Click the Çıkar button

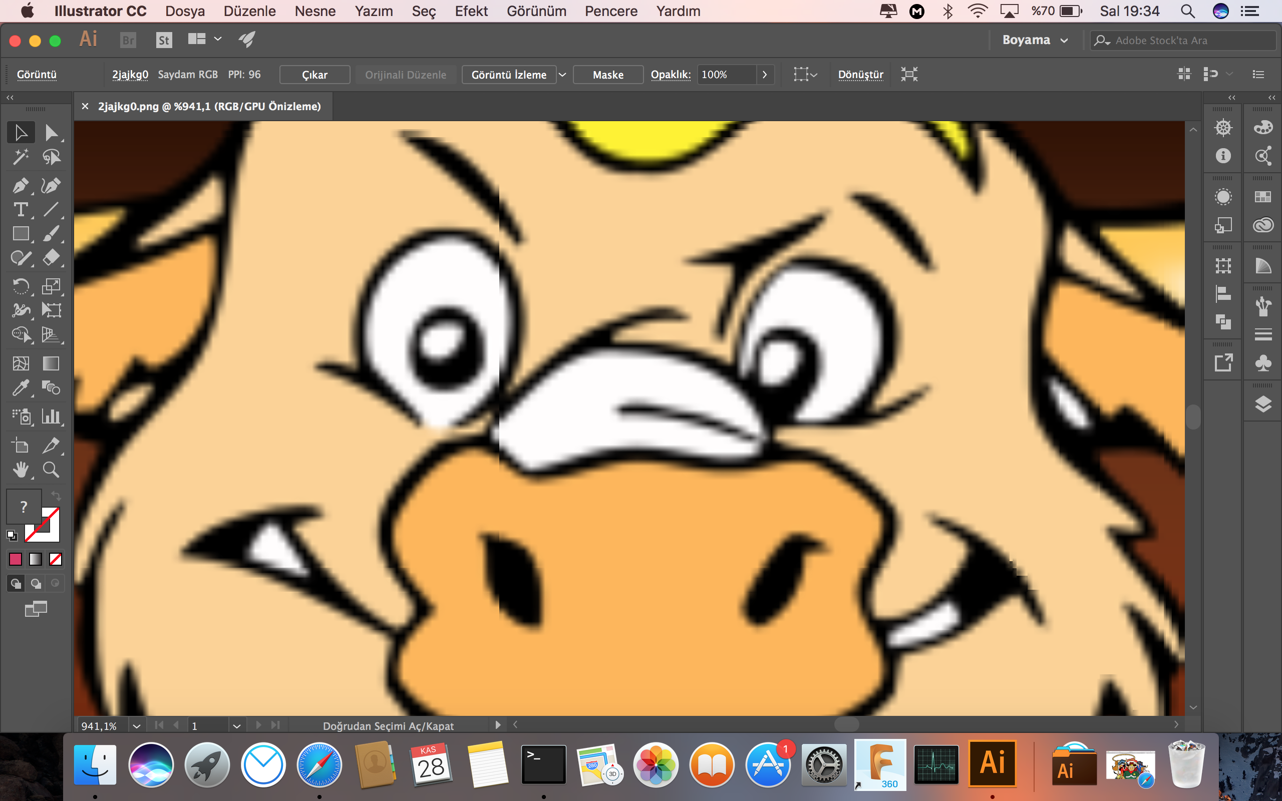coord(314,75)
